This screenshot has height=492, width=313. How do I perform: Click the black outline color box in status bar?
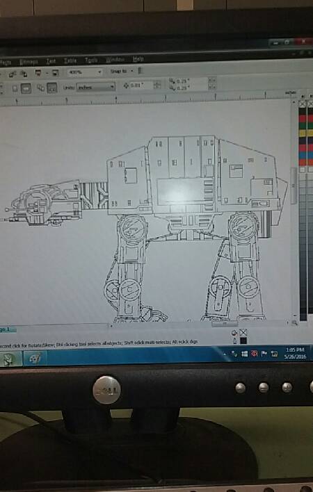click(x=243, y=341)
